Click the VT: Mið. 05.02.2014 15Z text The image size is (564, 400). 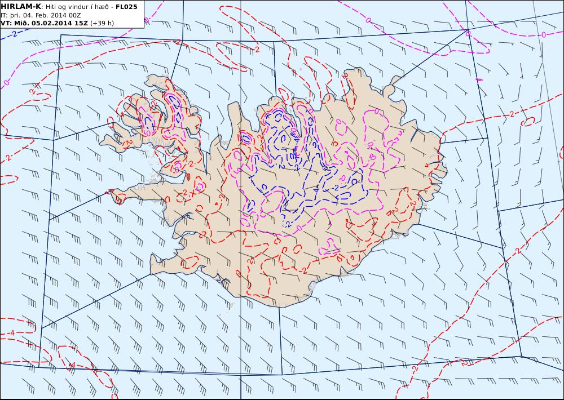44,23
